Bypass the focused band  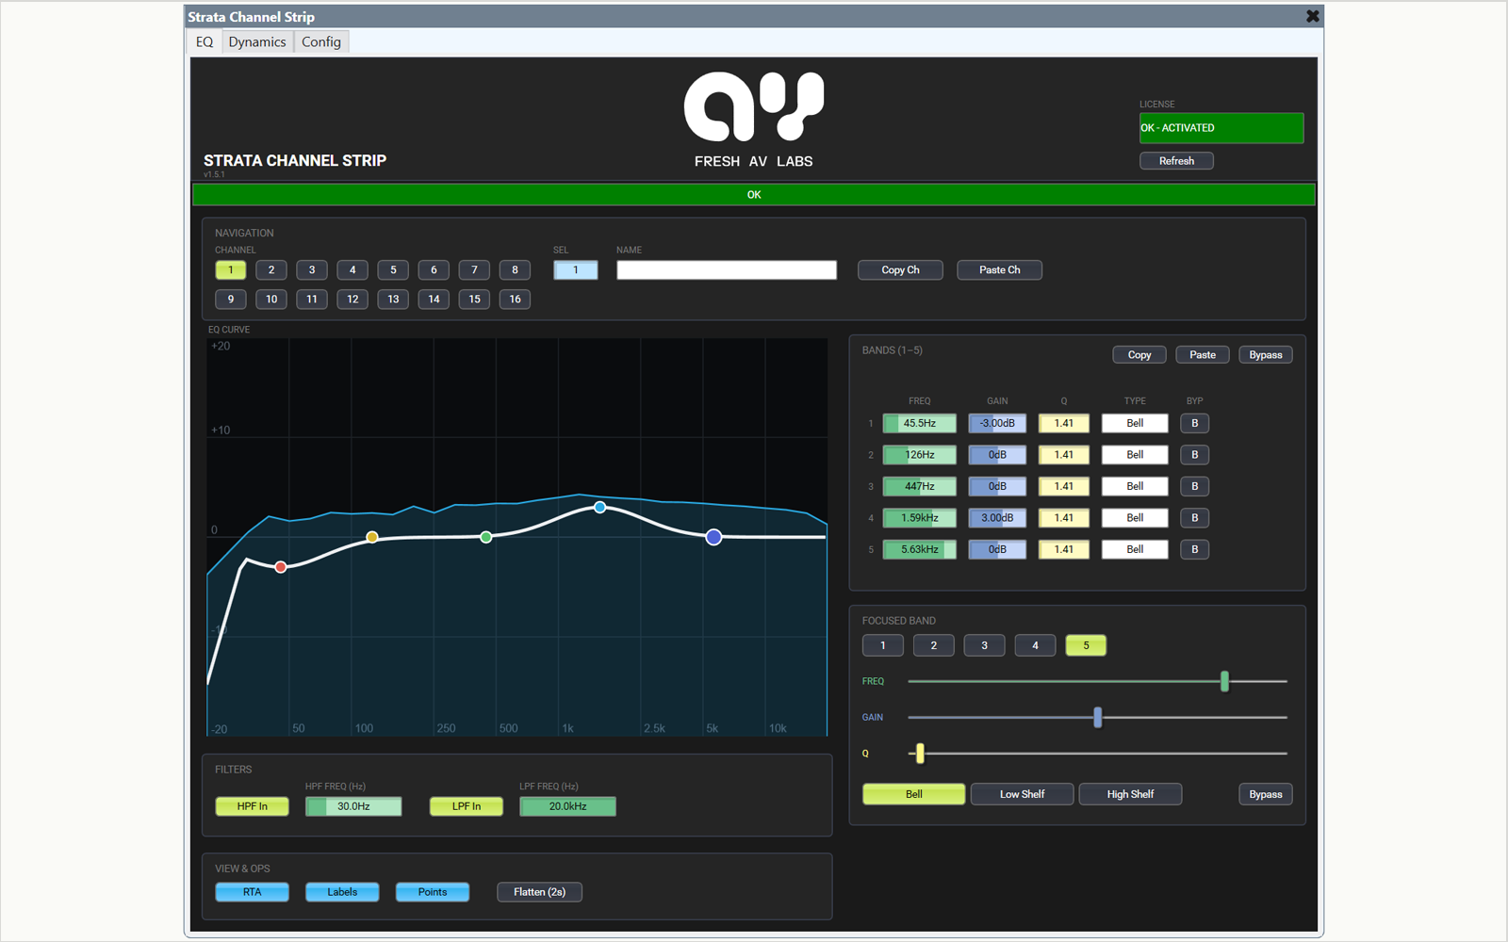tap(1266, 794)
